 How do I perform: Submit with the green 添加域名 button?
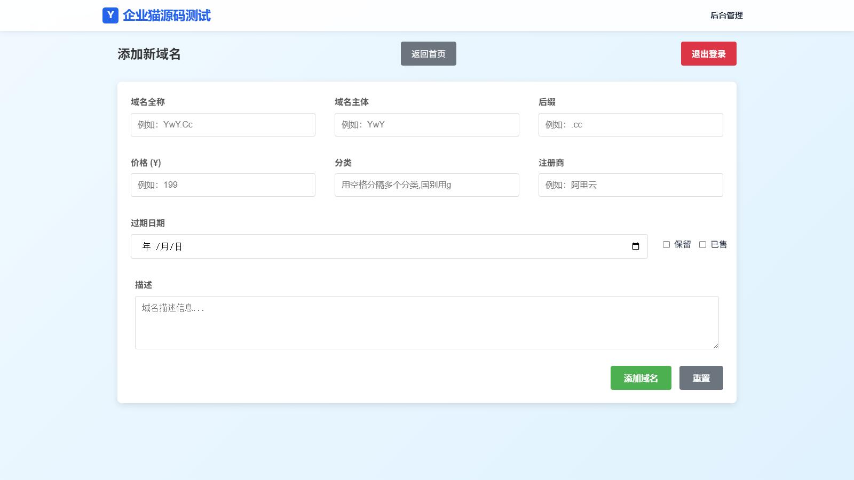(640, 378)
